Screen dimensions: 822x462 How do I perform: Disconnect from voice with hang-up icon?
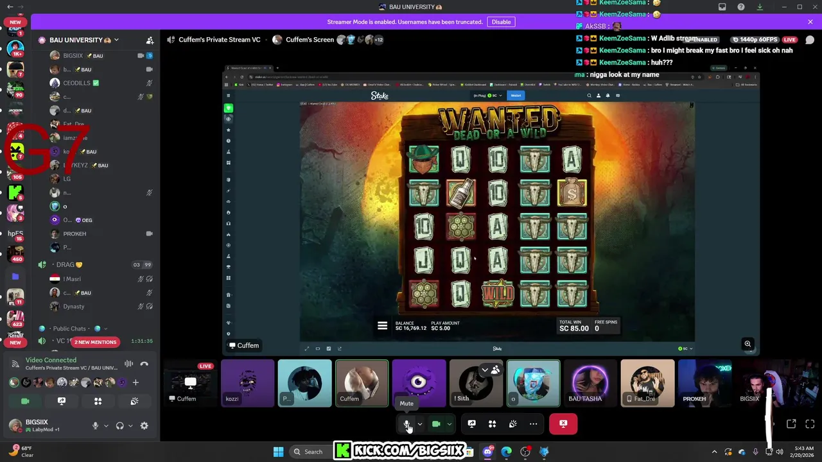coord(144,364)
